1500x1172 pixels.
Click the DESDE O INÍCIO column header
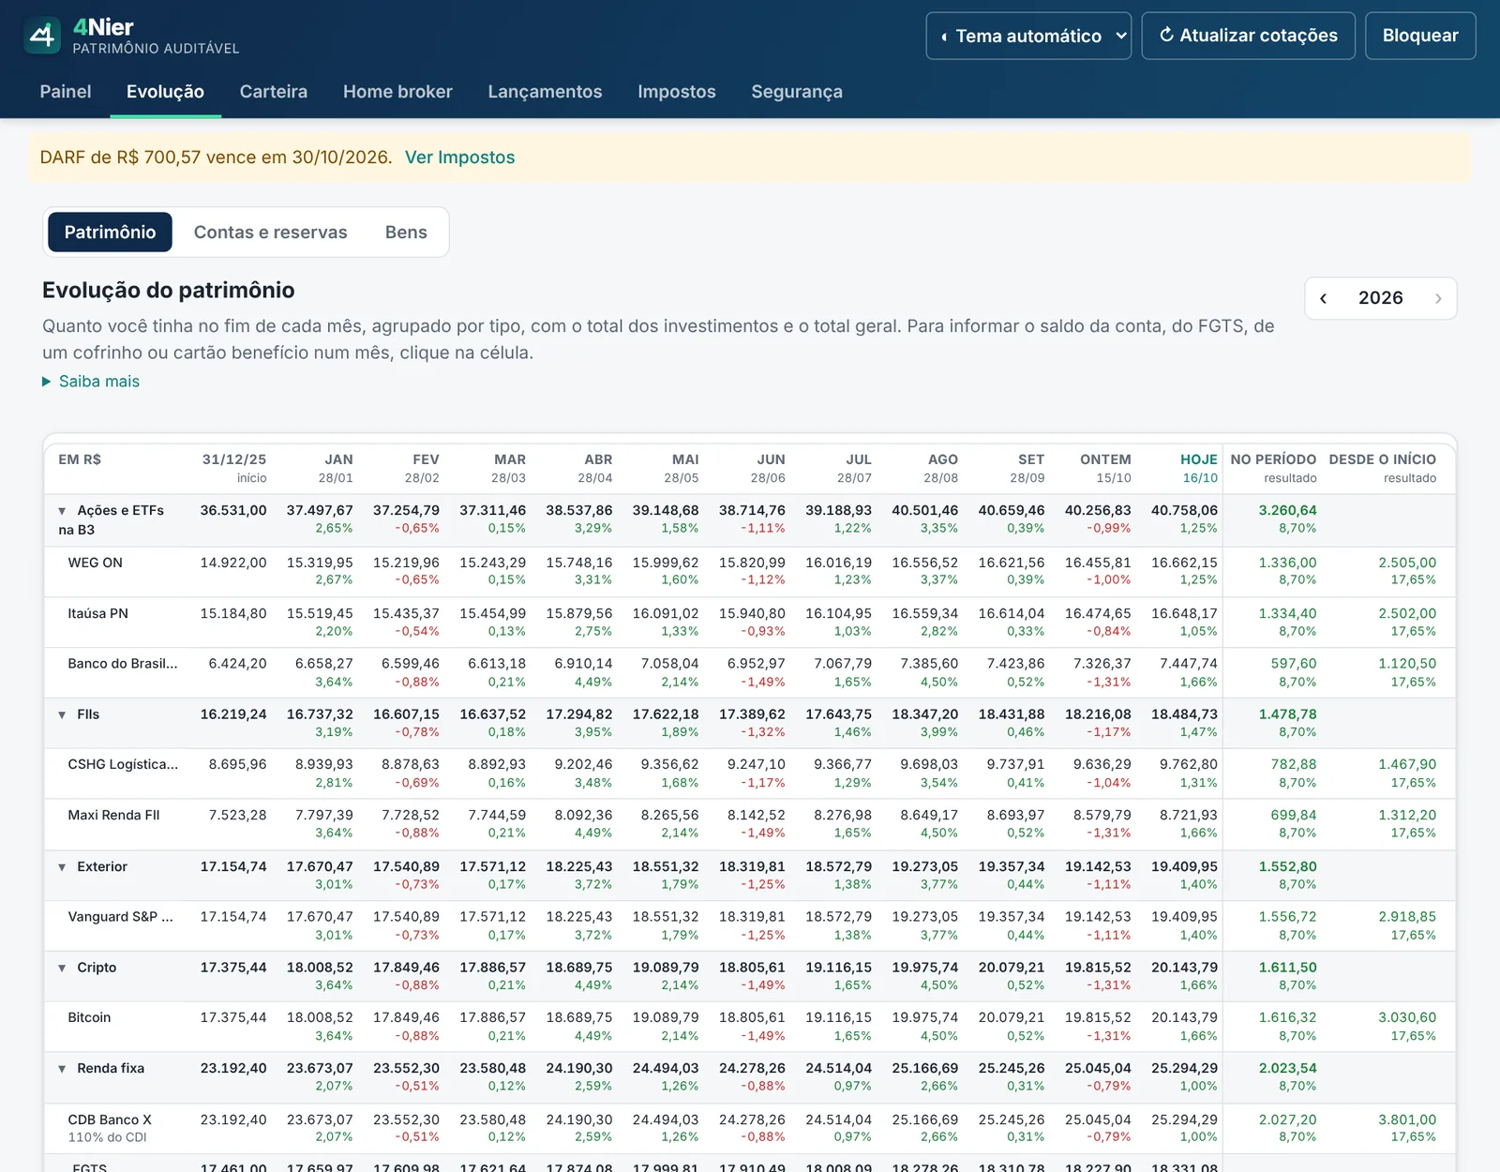[1382, 468]
